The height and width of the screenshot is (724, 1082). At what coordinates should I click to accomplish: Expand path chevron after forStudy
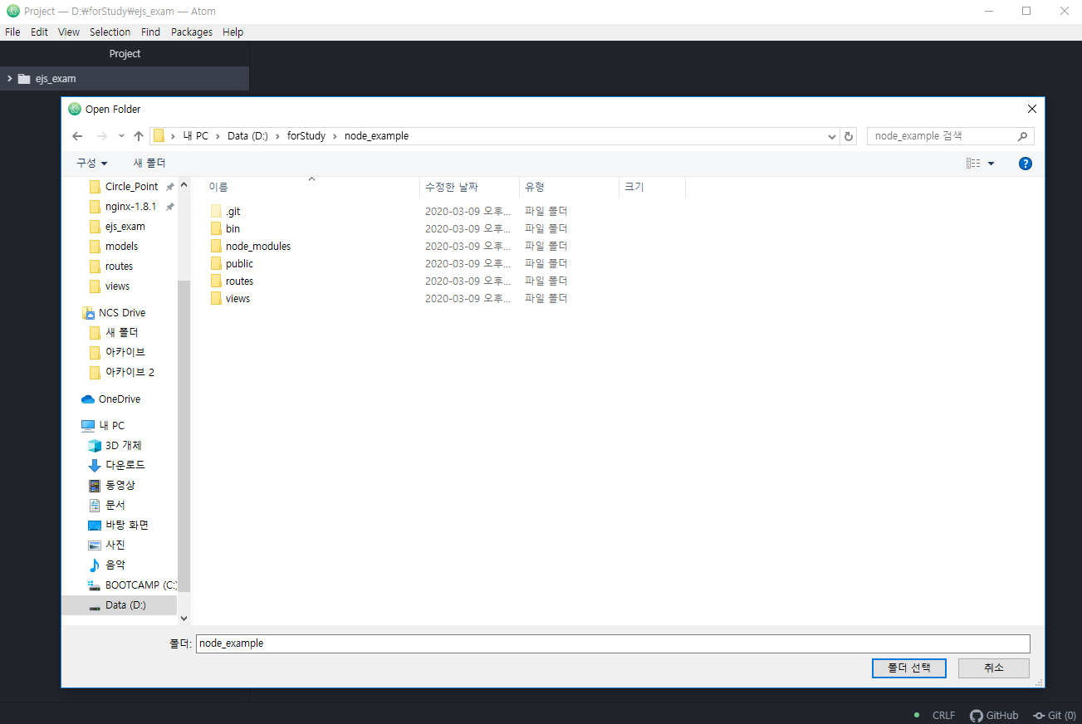[x=335, y=136]
